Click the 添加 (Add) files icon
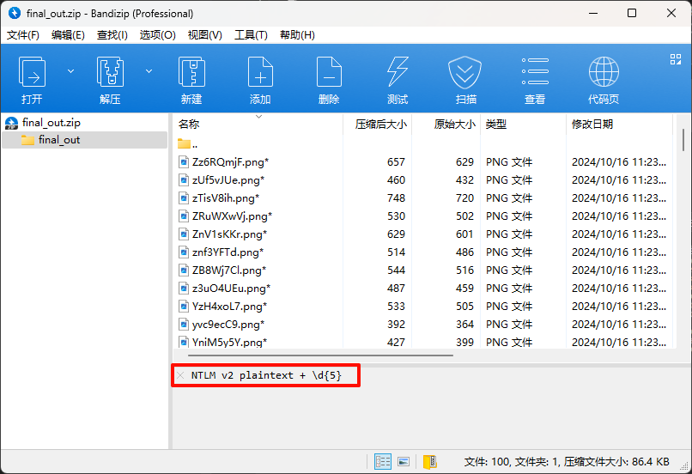The height and width of the screenshot is (474, 692). pos(260,73)
